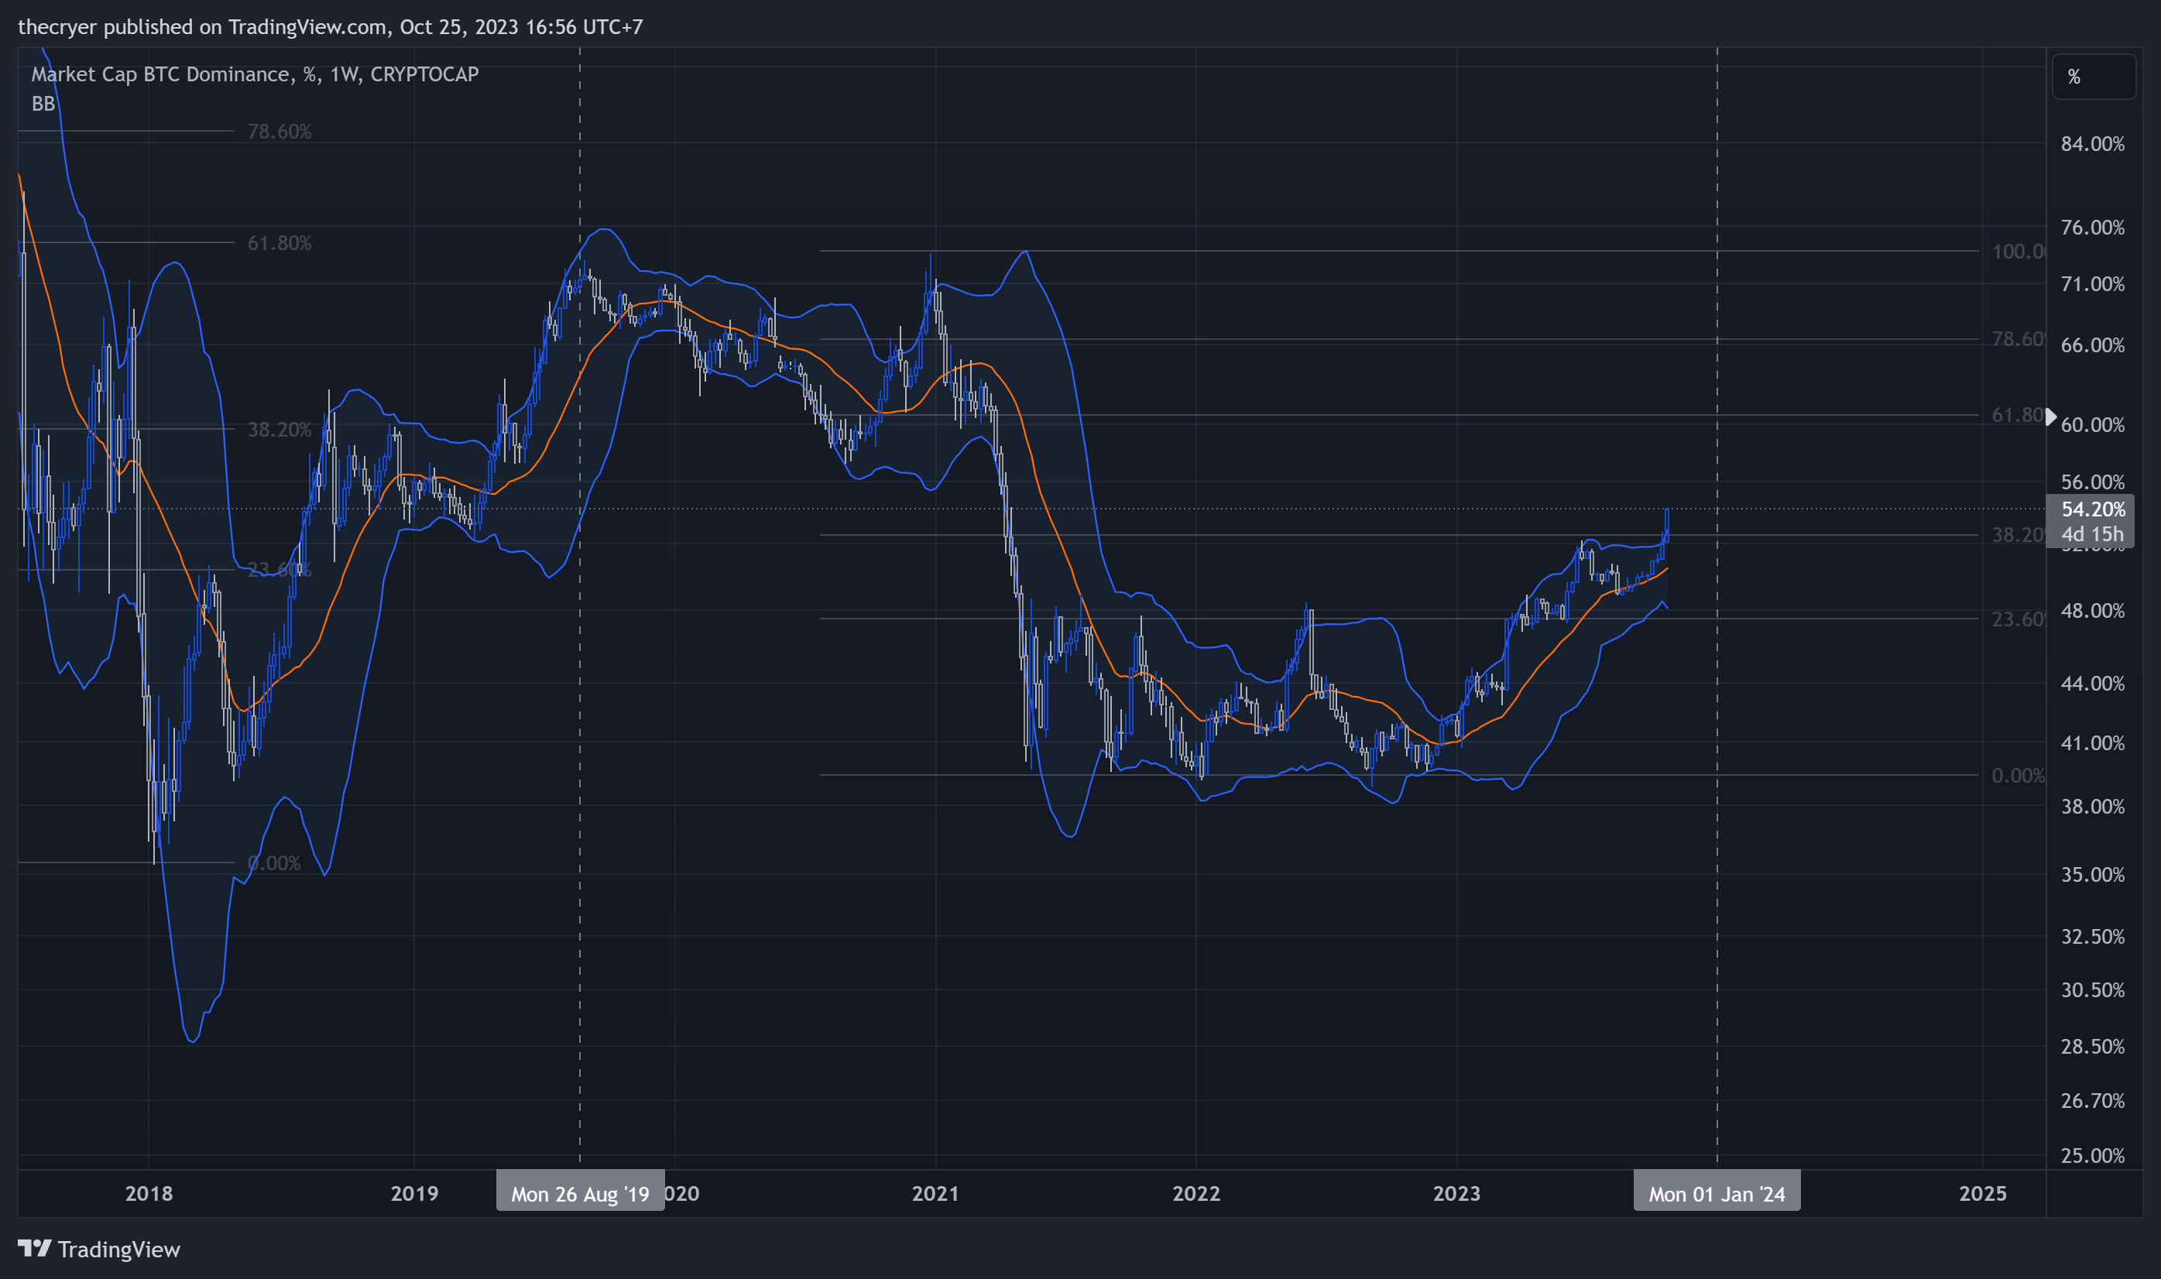Click the 25.00% price axis label

pyautogui.click(x=2093, y=1156)
